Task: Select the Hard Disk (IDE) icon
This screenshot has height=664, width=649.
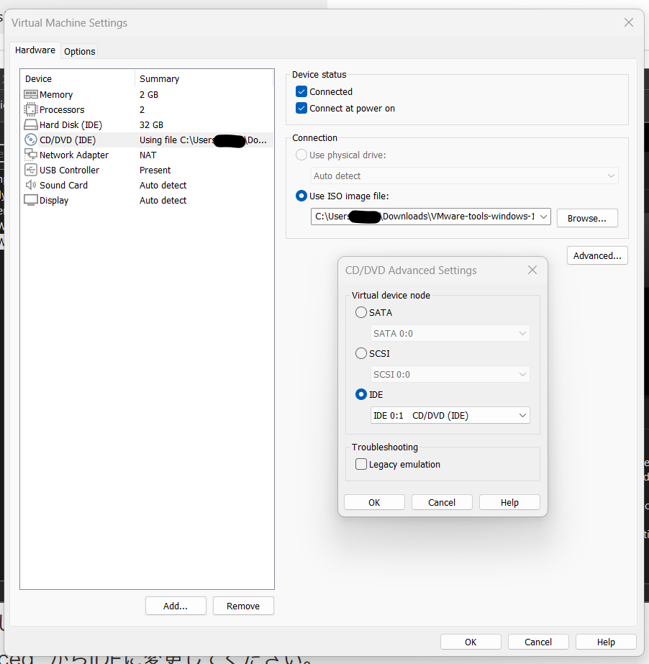Action: (31, 124)
